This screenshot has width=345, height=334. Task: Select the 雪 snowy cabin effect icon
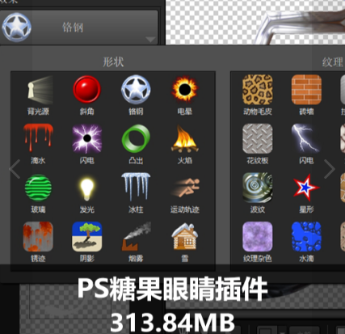[185, 236]
